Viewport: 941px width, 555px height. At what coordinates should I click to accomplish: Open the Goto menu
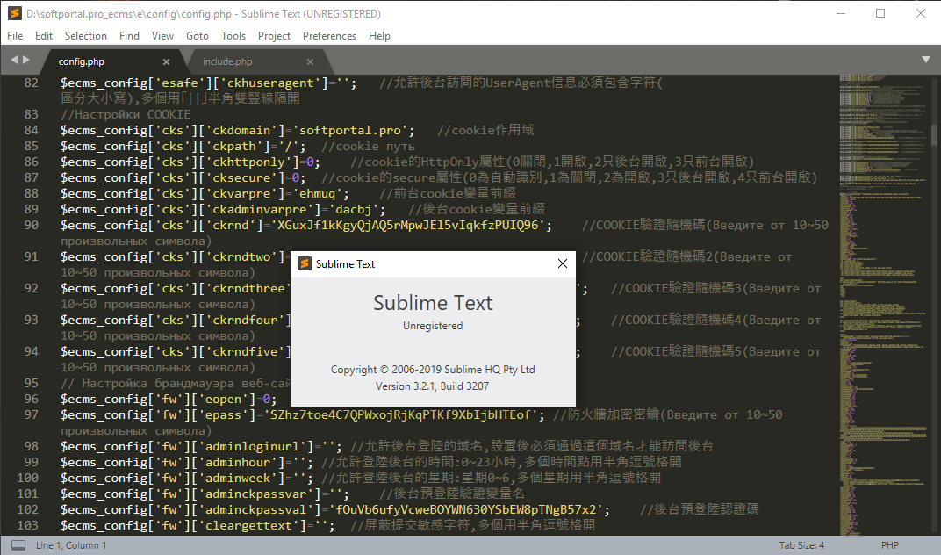point(198,36)
